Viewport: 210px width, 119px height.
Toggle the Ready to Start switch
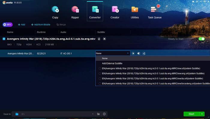(202, 39)
